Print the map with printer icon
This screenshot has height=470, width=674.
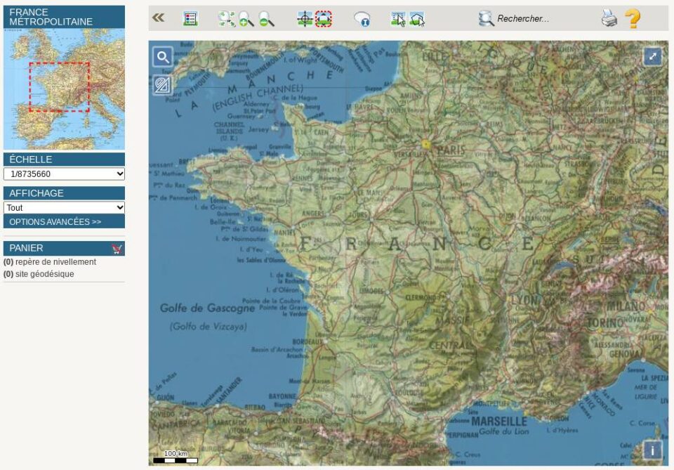[609, 19]
